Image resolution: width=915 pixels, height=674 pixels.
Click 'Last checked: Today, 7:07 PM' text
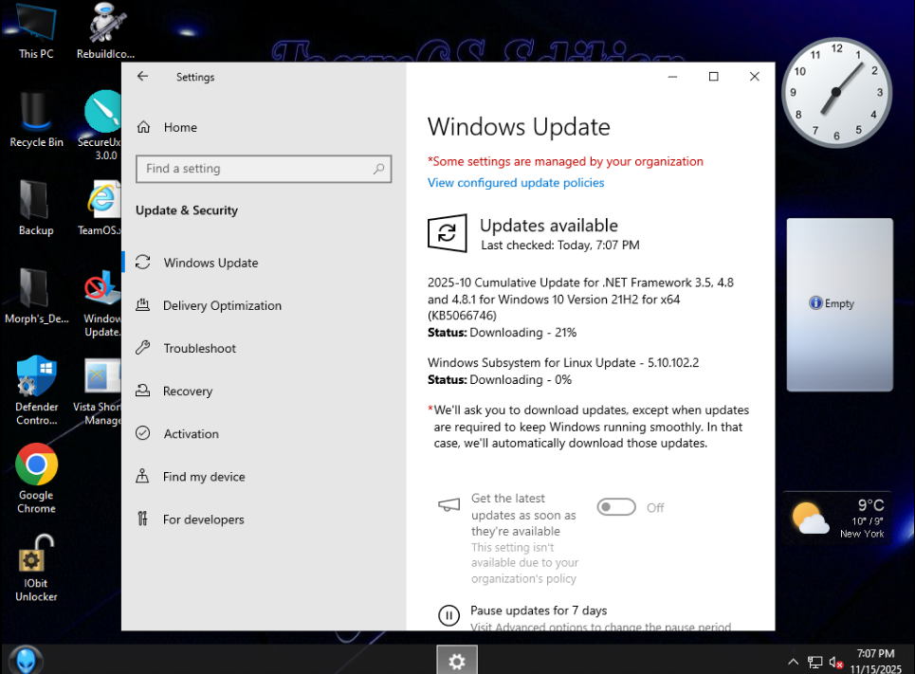point(559,246)
